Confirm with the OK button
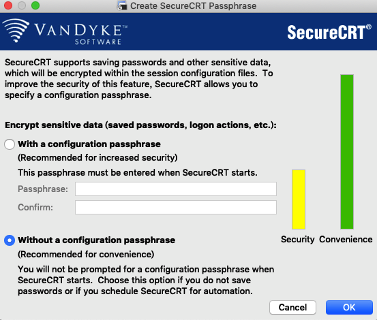The height and width of the screenshot is (320, 377). pos(349,307)
